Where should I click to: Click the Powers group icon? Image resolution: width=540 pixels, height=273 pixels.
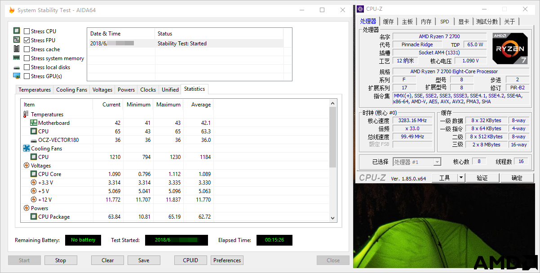[26, 208]
